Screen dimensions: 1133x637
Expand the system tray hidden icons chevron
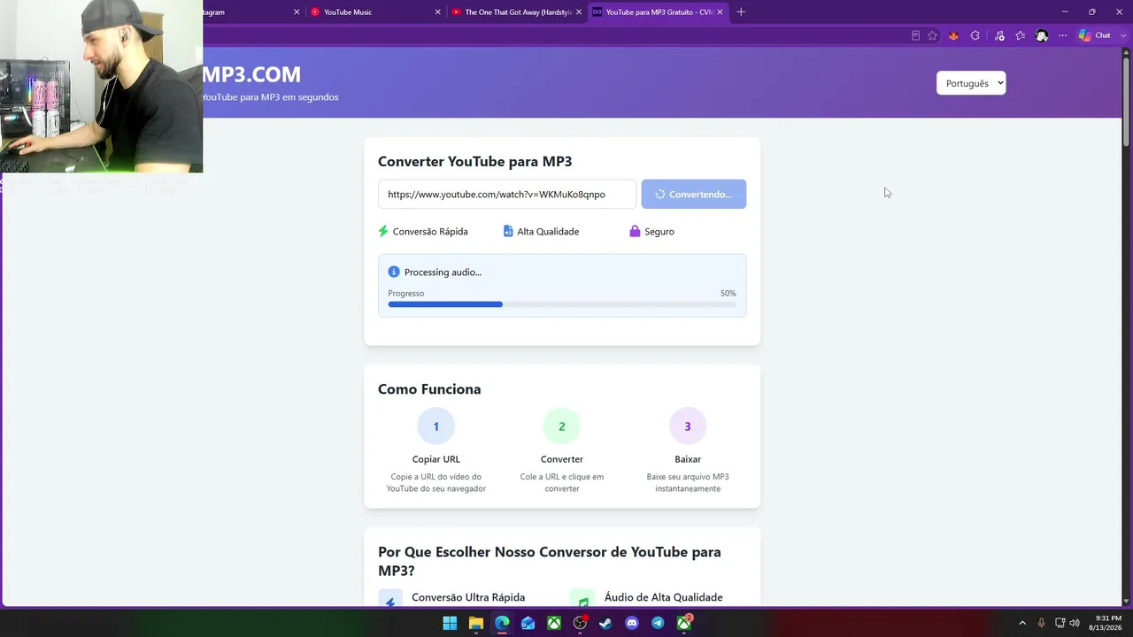pyautogui.click(x=1022, y=623)
